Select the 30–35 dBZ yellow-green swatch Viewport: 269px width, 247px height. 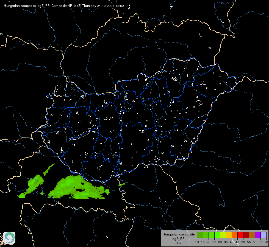[x=223, y=235]
